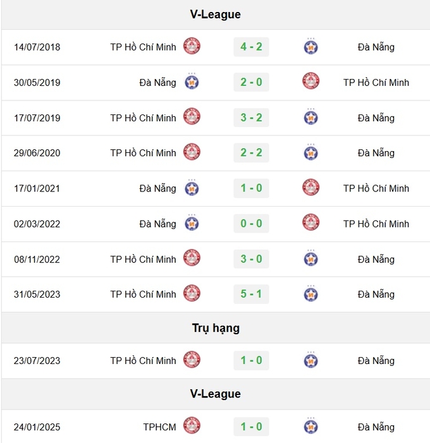
Task: Open the 4 - 2 score result
Action: (x=251, y=47)
